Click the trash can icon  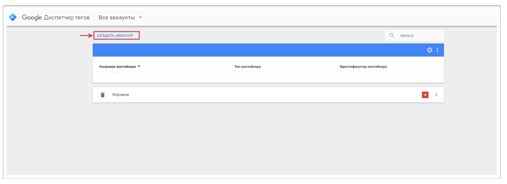point(103,95)
